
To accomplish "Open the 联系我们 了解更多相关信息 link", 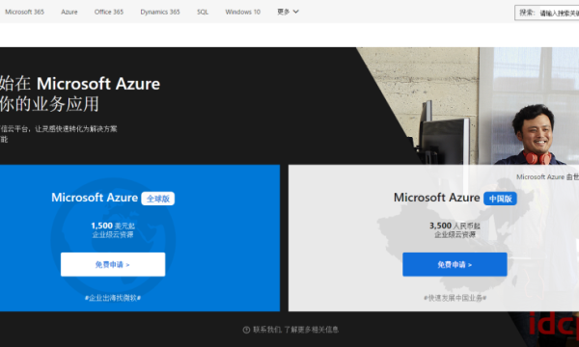I will pyautogui.click(x=295, y=330).
